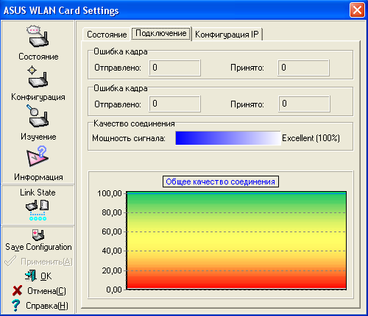Click the Save Configuration icon
368x316 pixels.
pyautogui.click(x=38, y=235)
